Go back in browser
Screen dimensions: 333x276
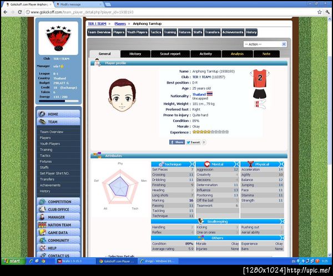click(6, 12)
